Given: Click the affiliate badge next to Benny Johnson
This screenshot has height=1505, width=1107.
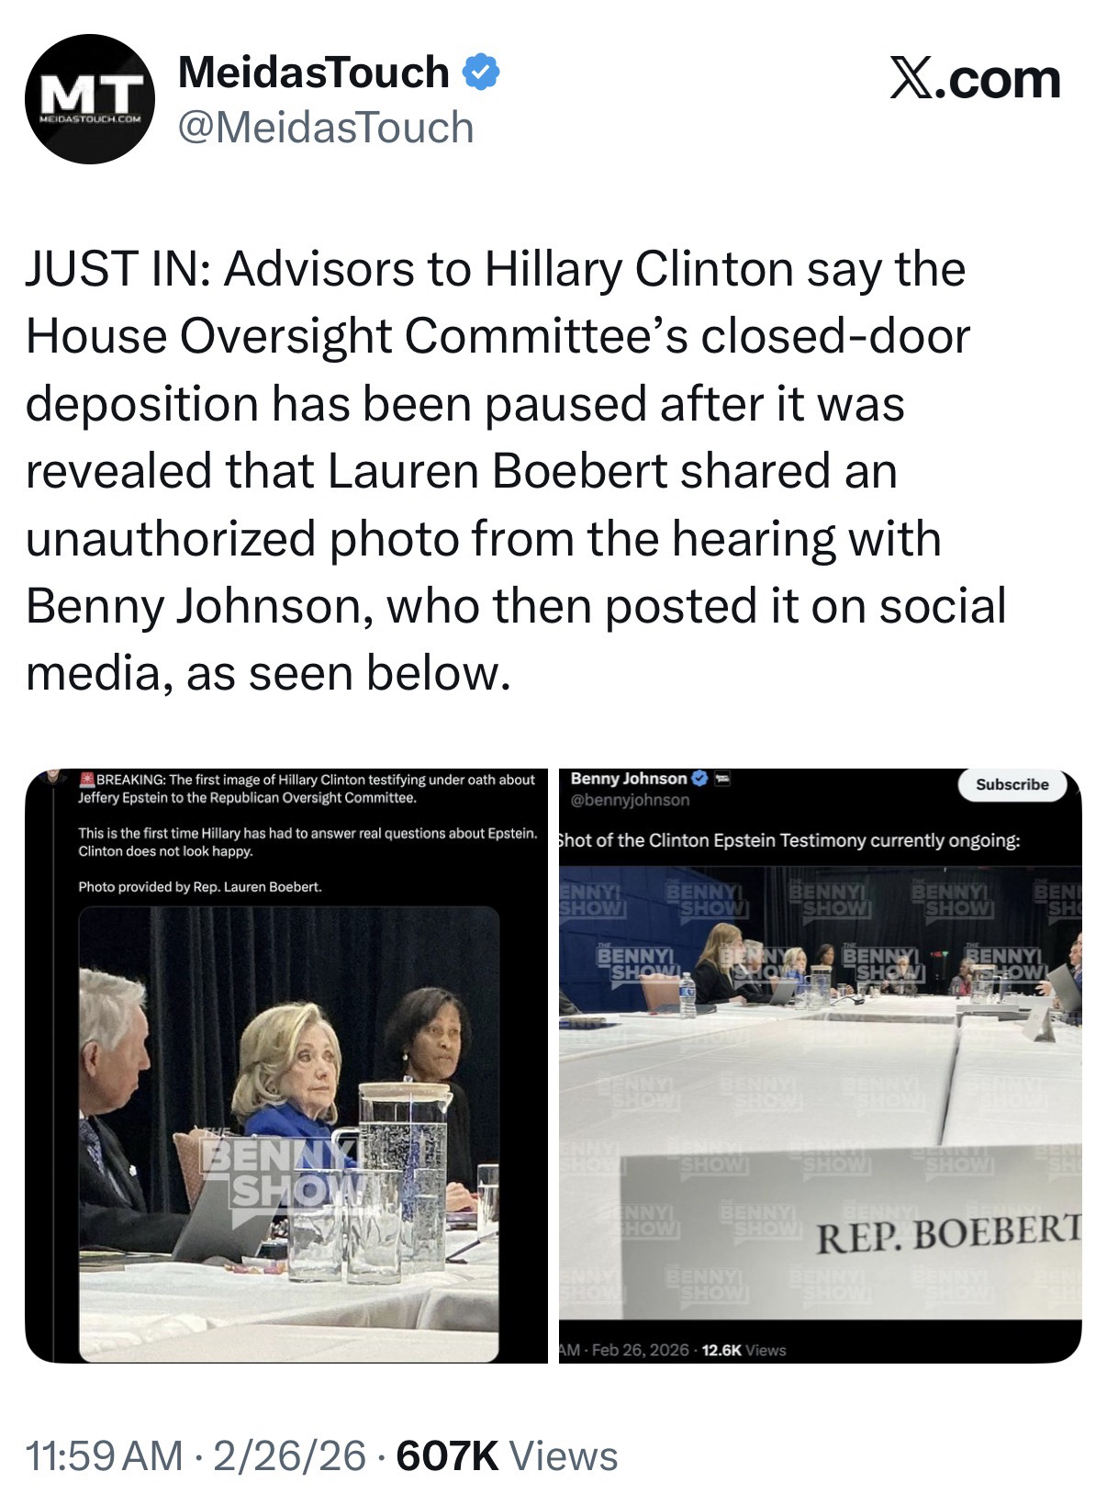Looking at the screenshot, I should 721,780.
